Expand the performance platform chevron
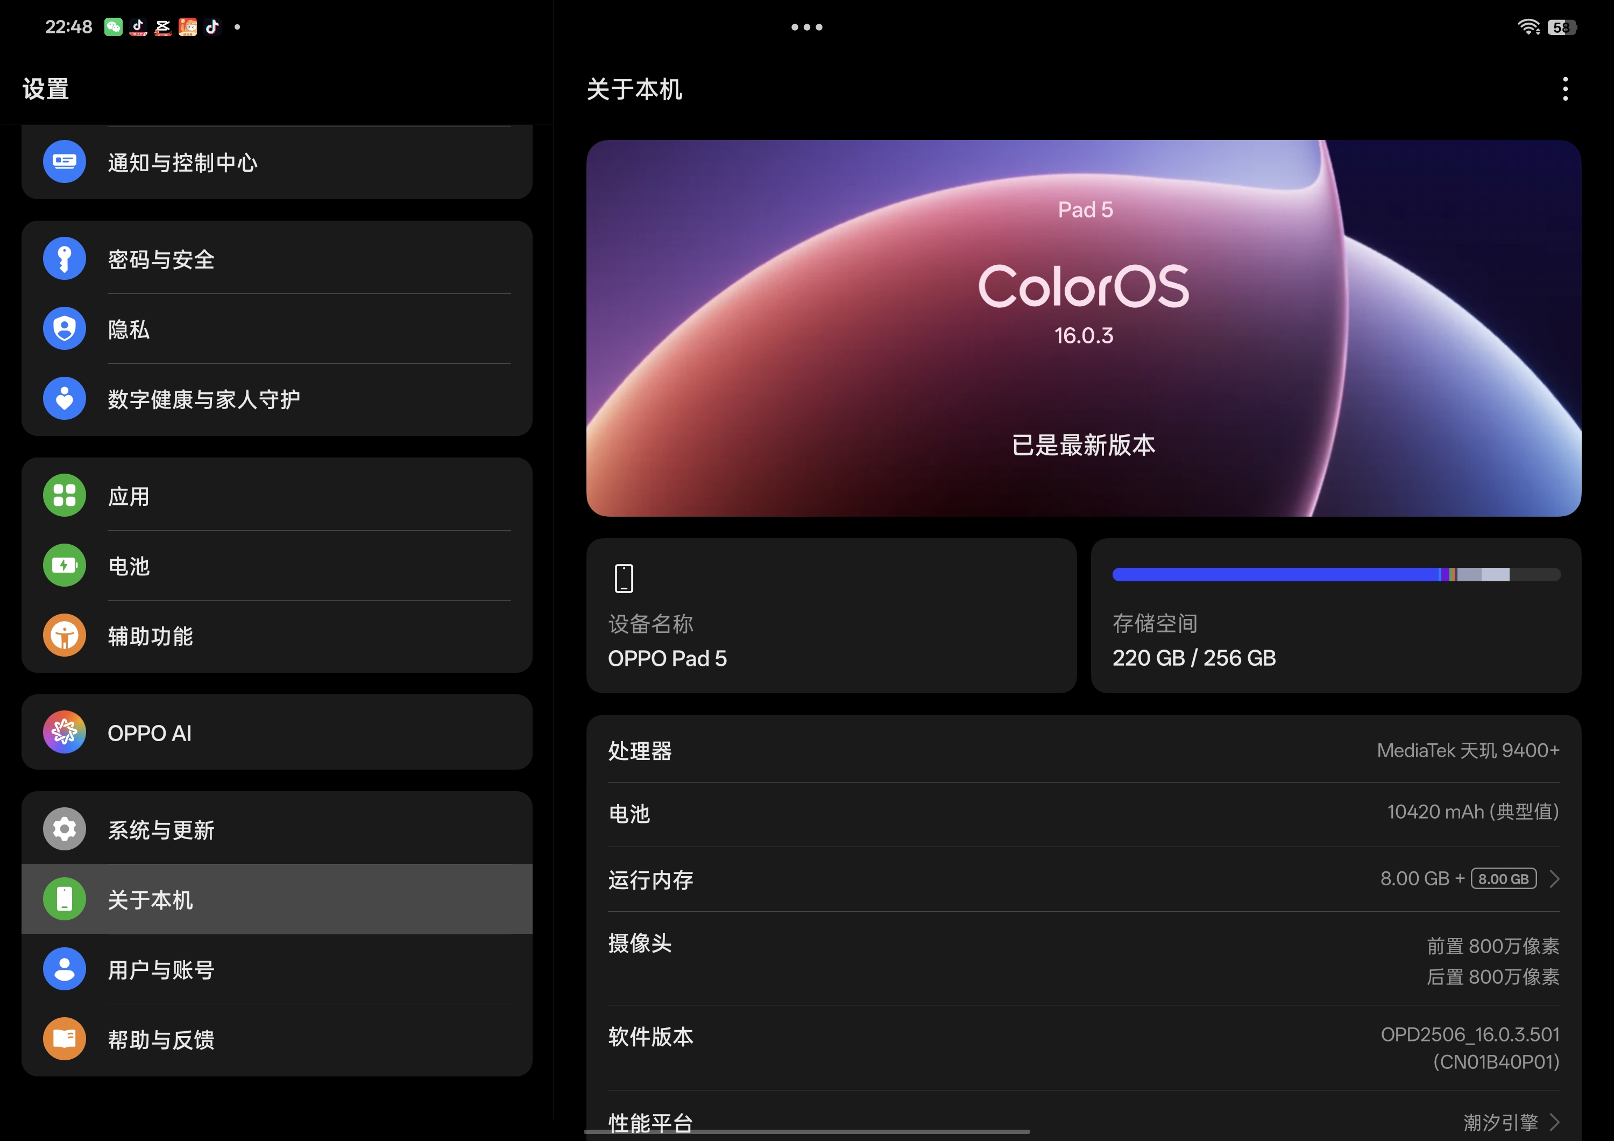The width and height of the screenshot is (1614, 1141). click(x=1555, y=1121)
